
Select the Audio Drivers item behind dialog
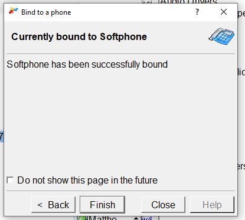pyautogui.click(x=188, y=2)
